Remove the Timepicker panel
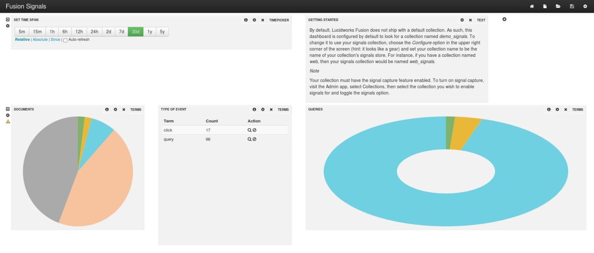 pos(262,20)
